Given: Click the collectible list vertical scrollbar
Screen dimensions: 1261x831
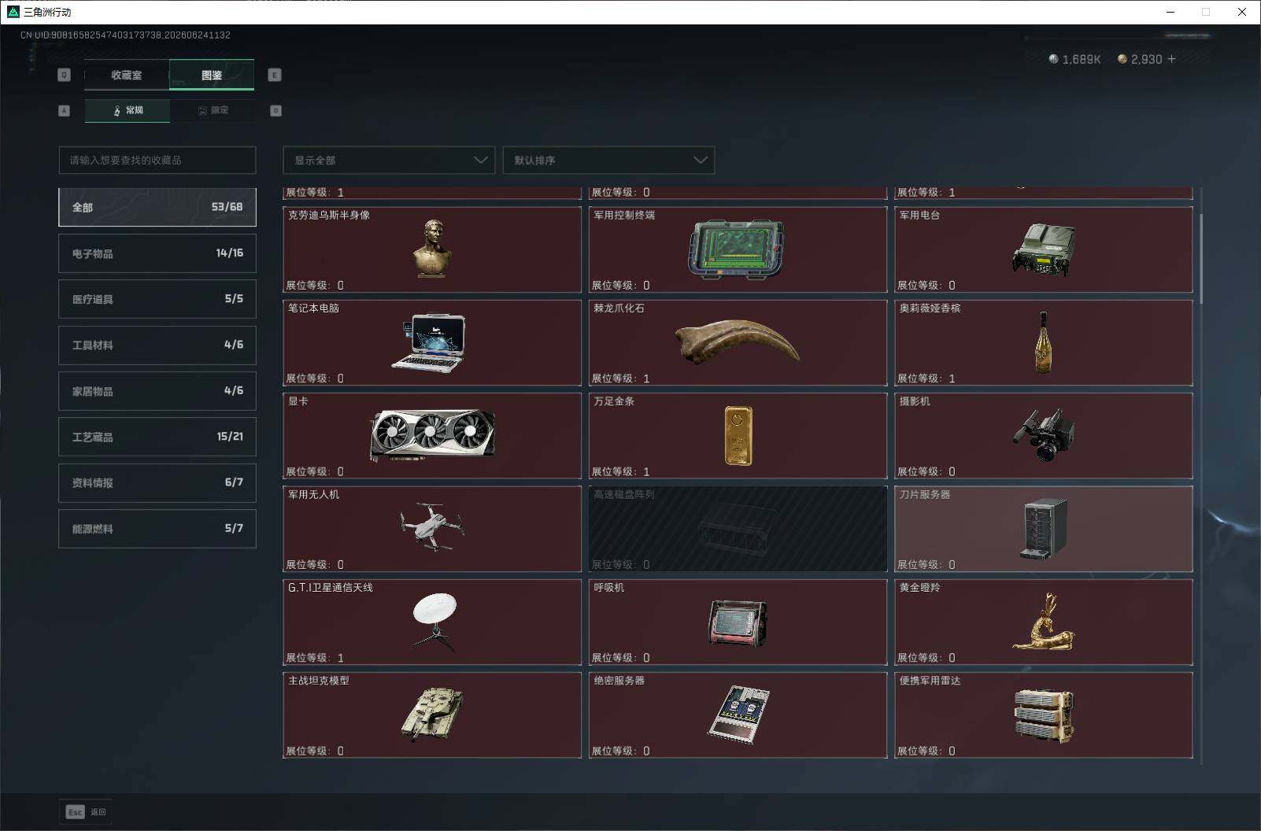Looking at the screenshot, I should 1200,252.
